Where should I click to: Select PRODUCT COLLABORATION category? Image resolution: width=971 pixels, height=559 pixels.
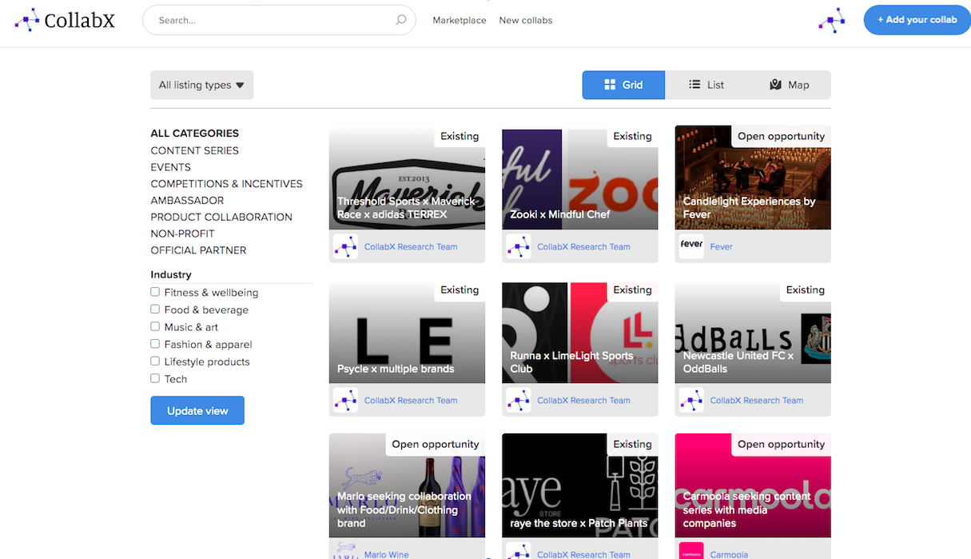point(221,217)
